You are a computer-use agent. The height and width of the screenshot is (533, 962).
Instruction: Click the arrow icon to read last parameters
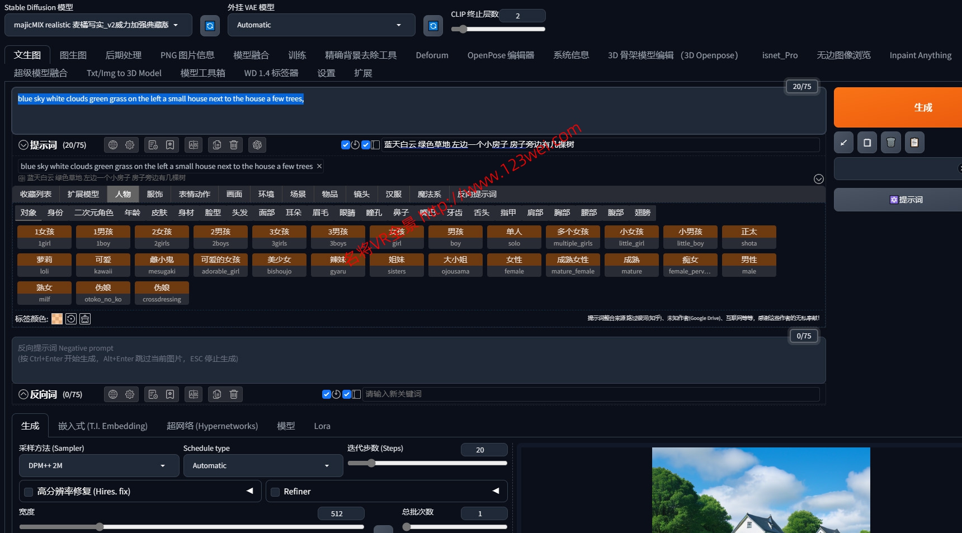pos(843,143)
